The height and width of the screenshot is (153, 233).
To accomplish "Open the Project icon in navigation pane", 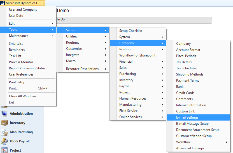I will [4, 150].
